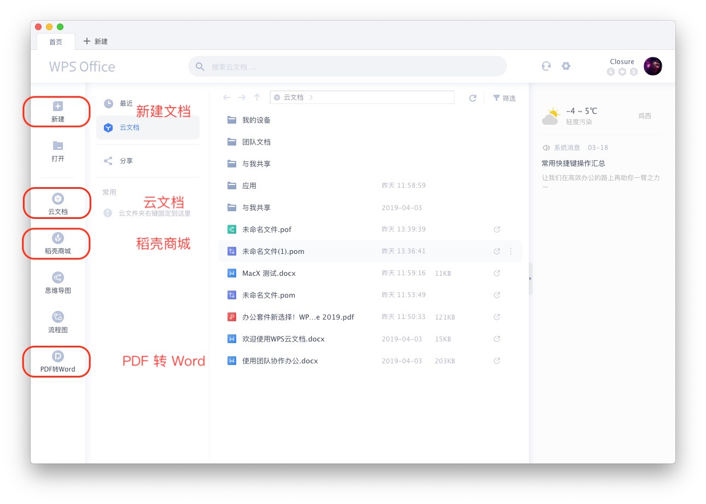Refresh the cloud file list

(x=472, y=97)
